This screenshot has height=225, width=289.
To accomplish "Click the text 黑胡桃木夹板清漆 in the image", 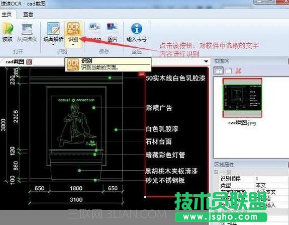I will click(171, 171).
